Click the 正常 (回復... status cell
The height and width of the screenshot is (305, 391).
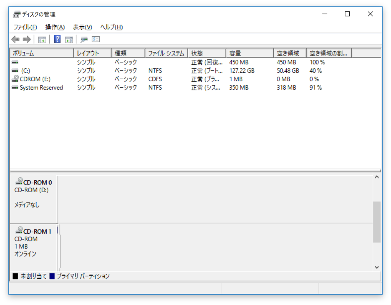click(207, 62)
